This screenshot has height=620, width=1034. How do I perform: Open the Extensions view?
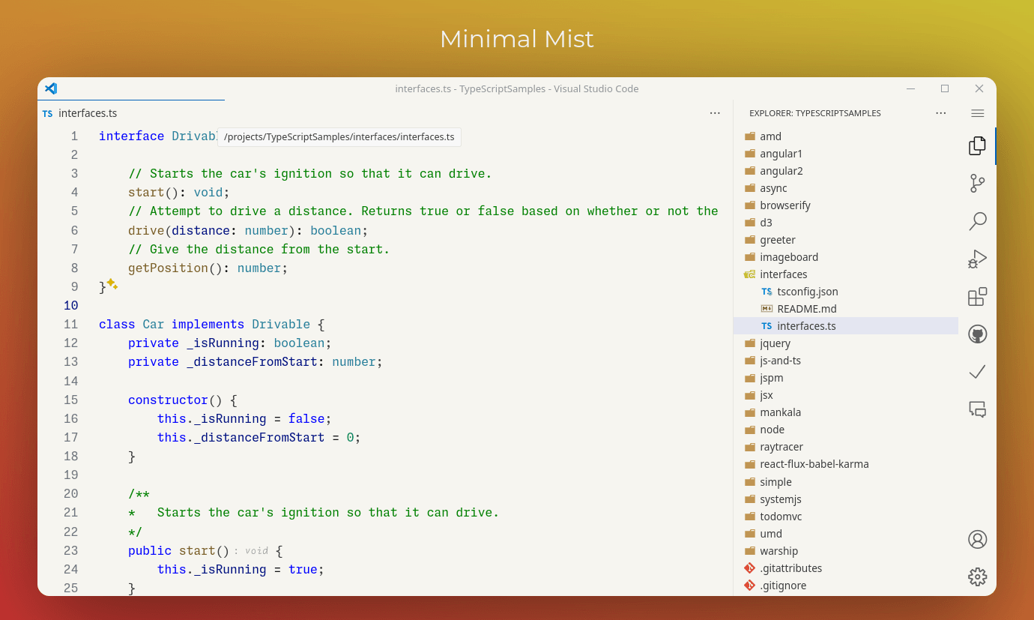click(977, 296)
